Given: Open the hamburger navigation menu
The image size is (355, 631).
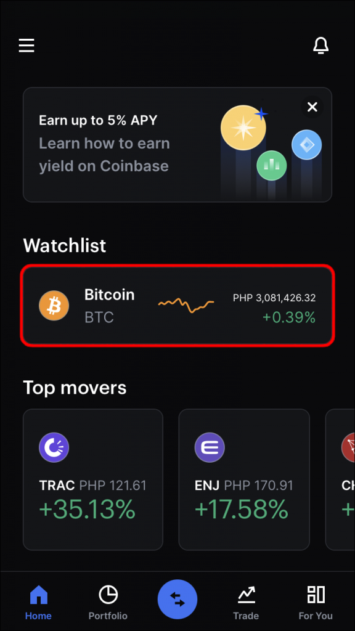Looking at the screenshot, I should (27, 45).
